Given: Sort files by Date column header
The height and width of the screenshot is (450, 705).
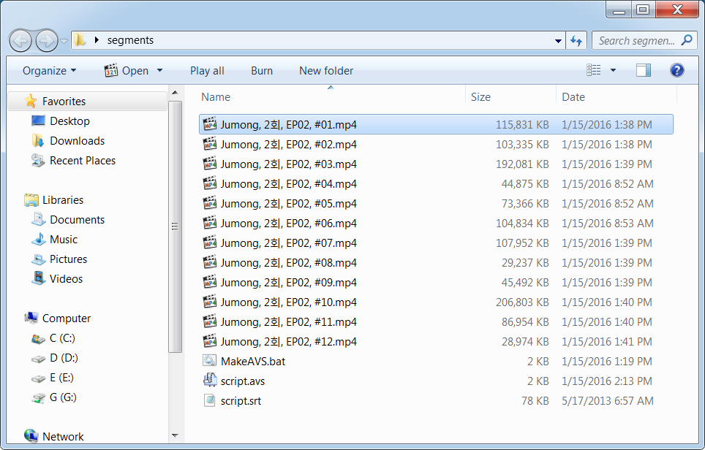Looking at the screenshot, I should click(x=573, y=97).
